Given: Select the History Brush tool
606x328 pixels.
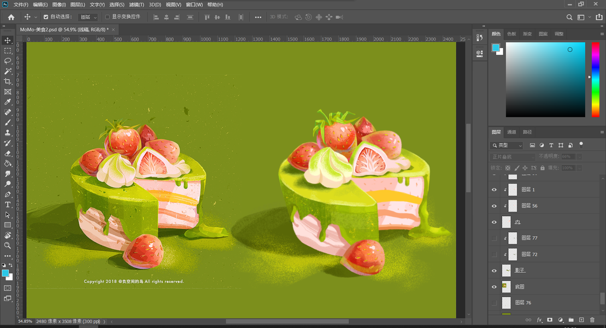Looking at the screenshot, I should click(7, 143).
